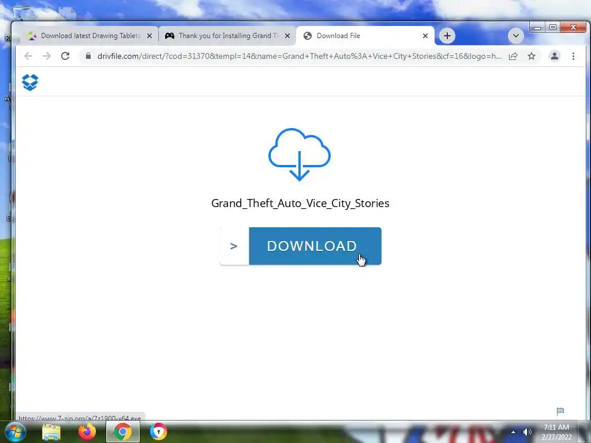
Task: Expand the tab search dropdown
Action: coord(515,36)
